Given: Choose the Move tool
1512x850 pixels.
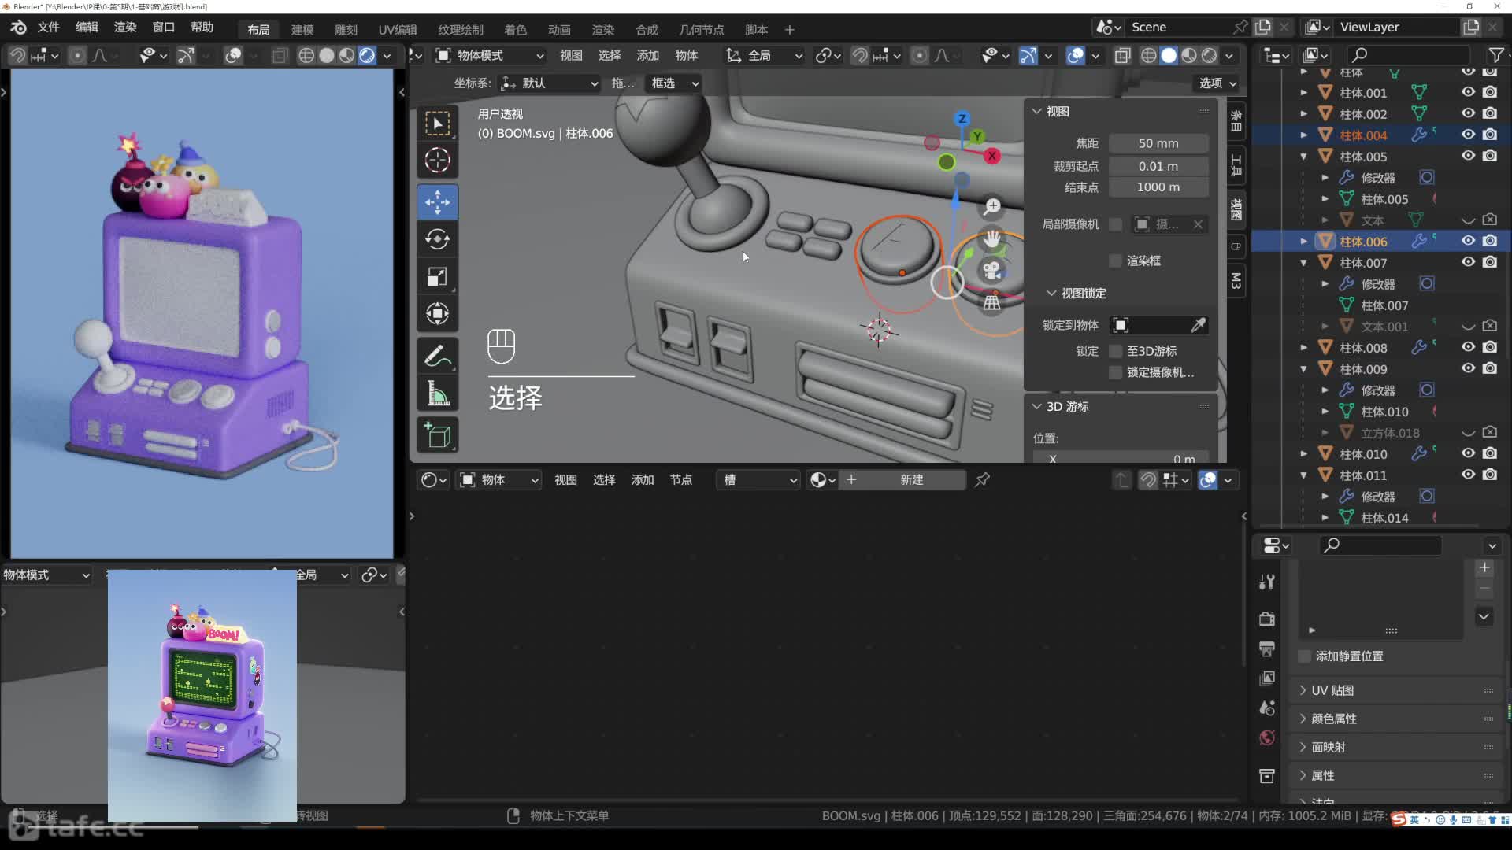Looking at the screenshot, I should point(438,201).
